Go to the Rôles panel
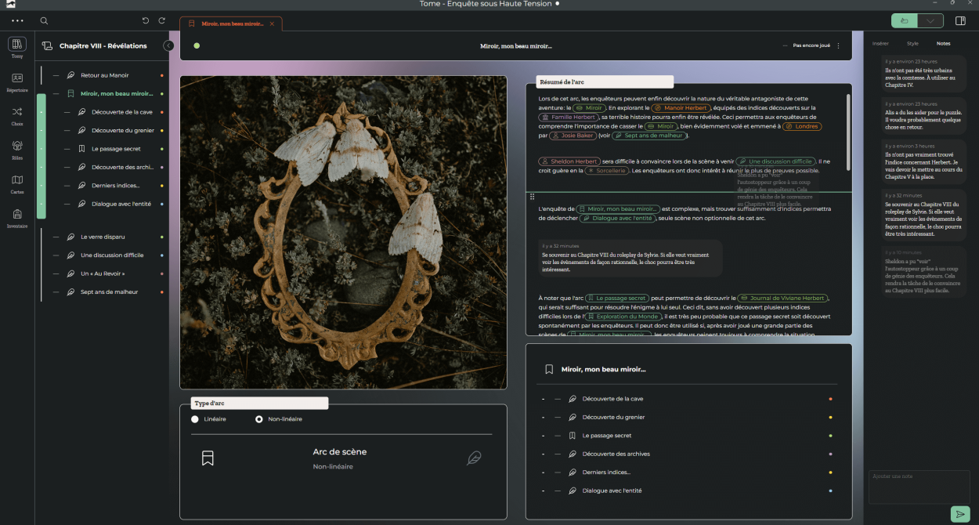 [17, 149]
